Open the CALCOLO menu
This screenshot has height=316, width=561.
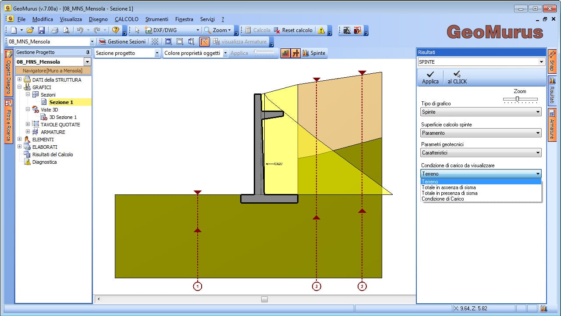click(x=126, y=19)
